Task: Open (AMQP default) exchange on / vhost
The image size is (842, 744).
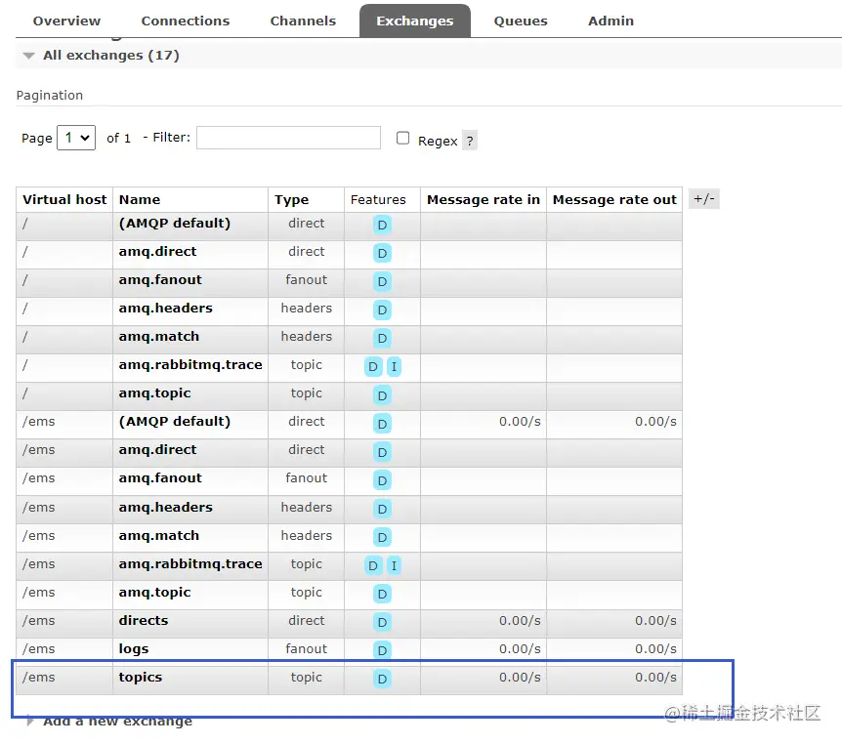Action: click(x=175, y=224)
